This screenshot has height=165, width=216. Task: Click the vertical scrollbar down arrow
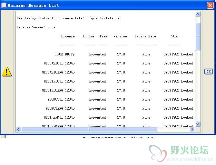tap(198, 124)
